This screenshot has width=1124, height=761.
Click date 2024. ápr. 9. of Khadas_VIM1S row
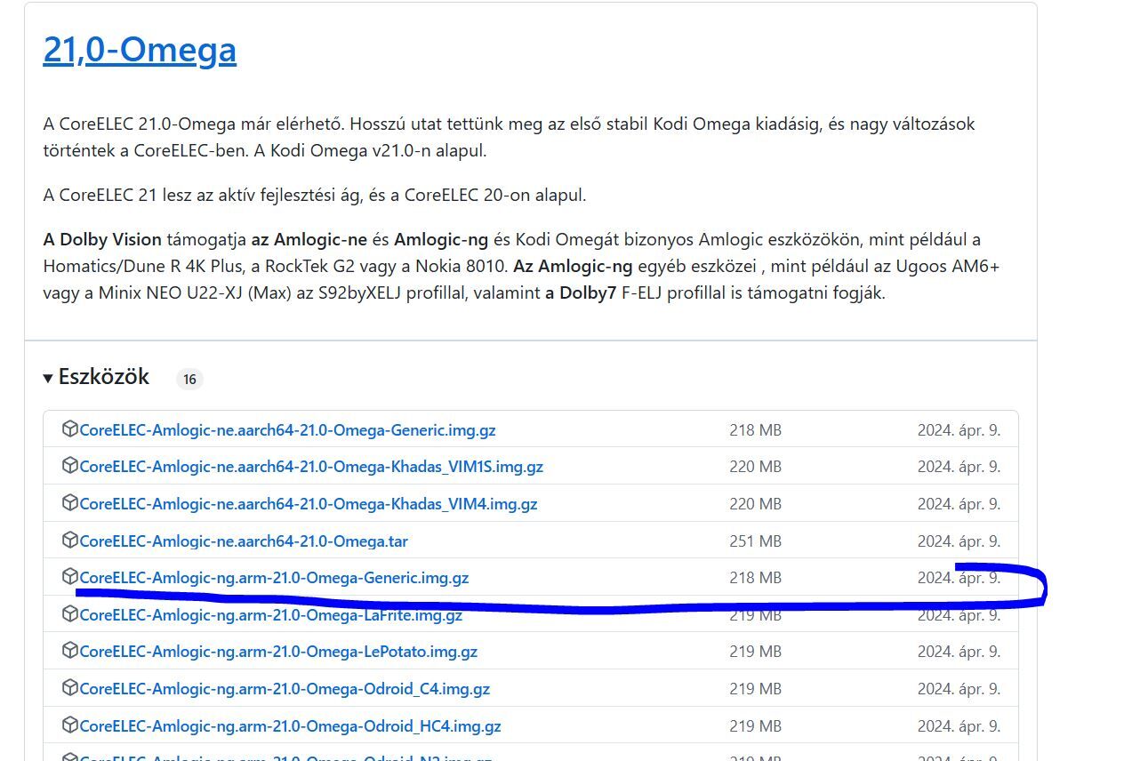click(x=959, y=467)
